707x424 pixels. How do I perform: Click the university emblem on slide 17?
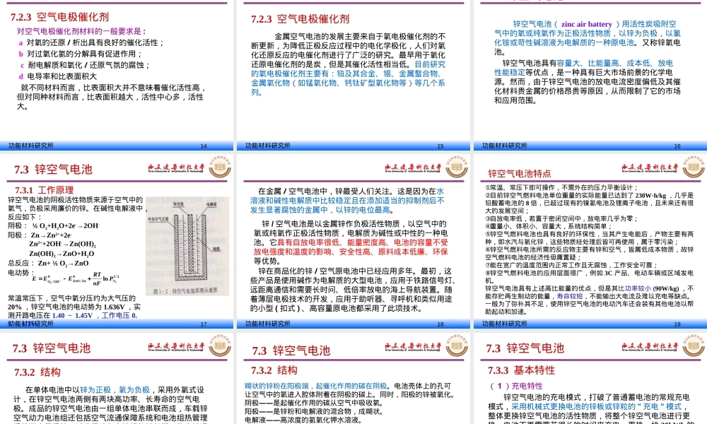[220, 167]
